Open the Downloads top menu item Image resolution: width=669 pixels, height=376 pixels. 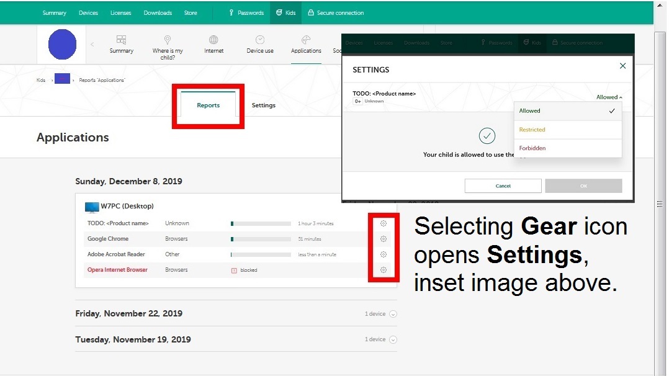[158, 13]
